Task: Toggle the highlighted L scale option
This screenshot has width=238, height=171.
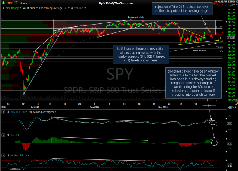Action: coord(231,107)
